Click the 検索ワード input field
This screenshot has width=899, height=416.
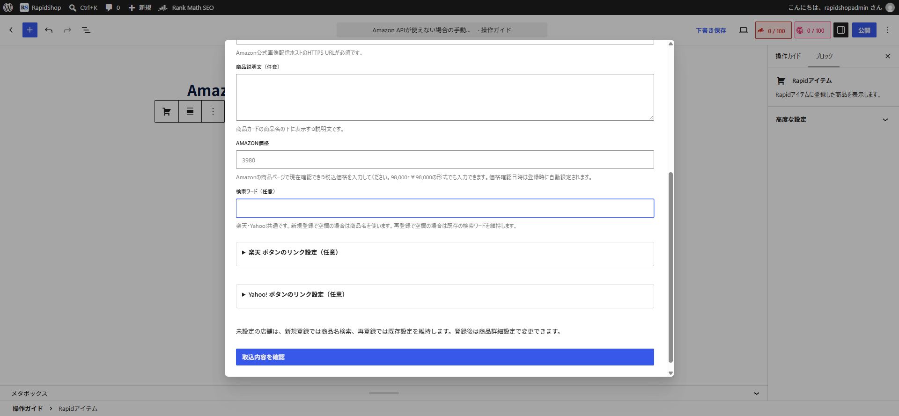(445, 208)
